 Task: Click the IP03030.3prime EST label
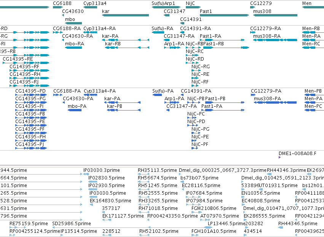[x=102, y=170]
